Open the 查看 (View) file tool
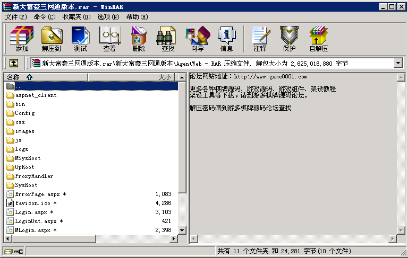Viewport: 408px width, 258px height. tap(109, 39)
